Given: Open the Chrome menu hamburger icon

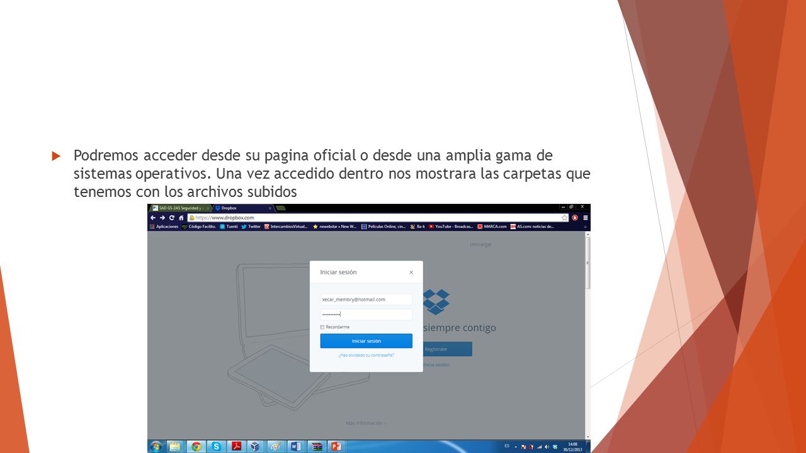Looking at the screenshot, I should tap(585, 218).
